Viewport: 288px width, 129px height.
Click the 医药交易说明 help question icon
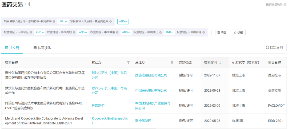point(285,5)
